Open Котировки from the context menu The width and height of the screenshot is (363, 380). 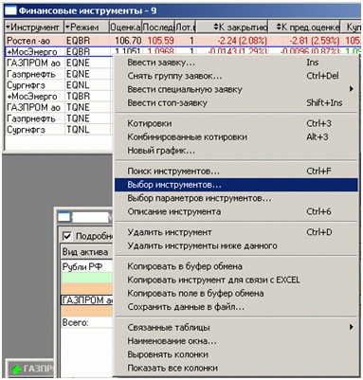(236, 123)
